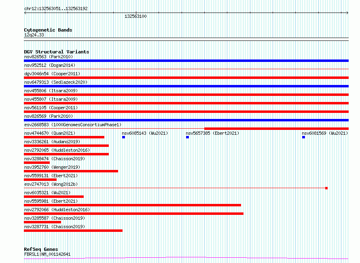Select the 12q24.33 cytogenetic band
The width and height of the screenshot is (360, 263).
(34, 35)
